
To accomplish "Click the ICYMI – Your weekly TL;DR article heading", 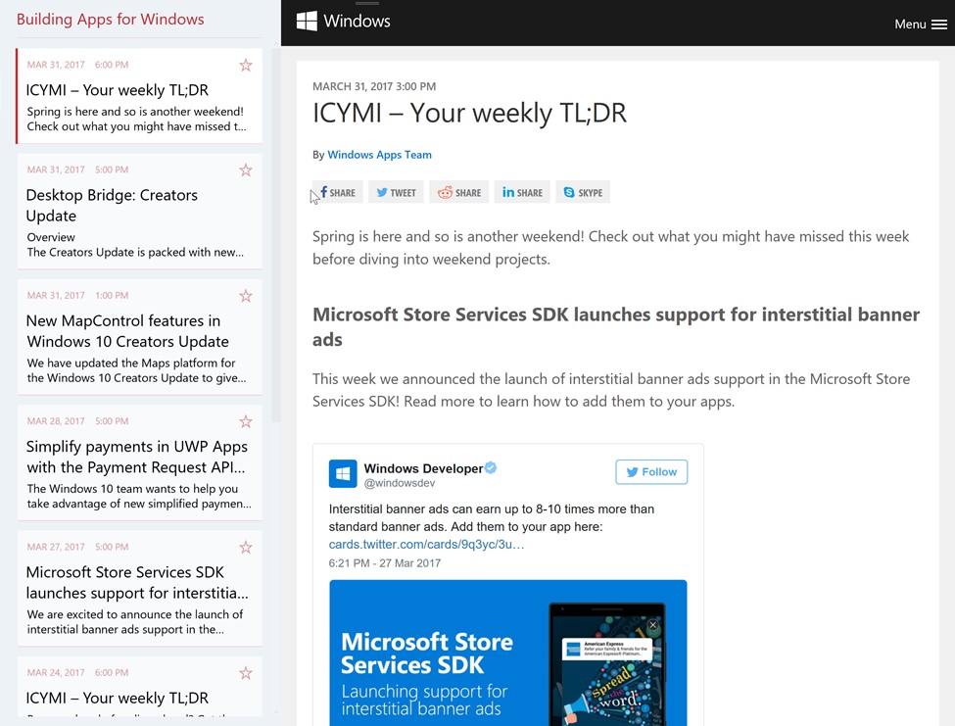I will pos(469,113).
